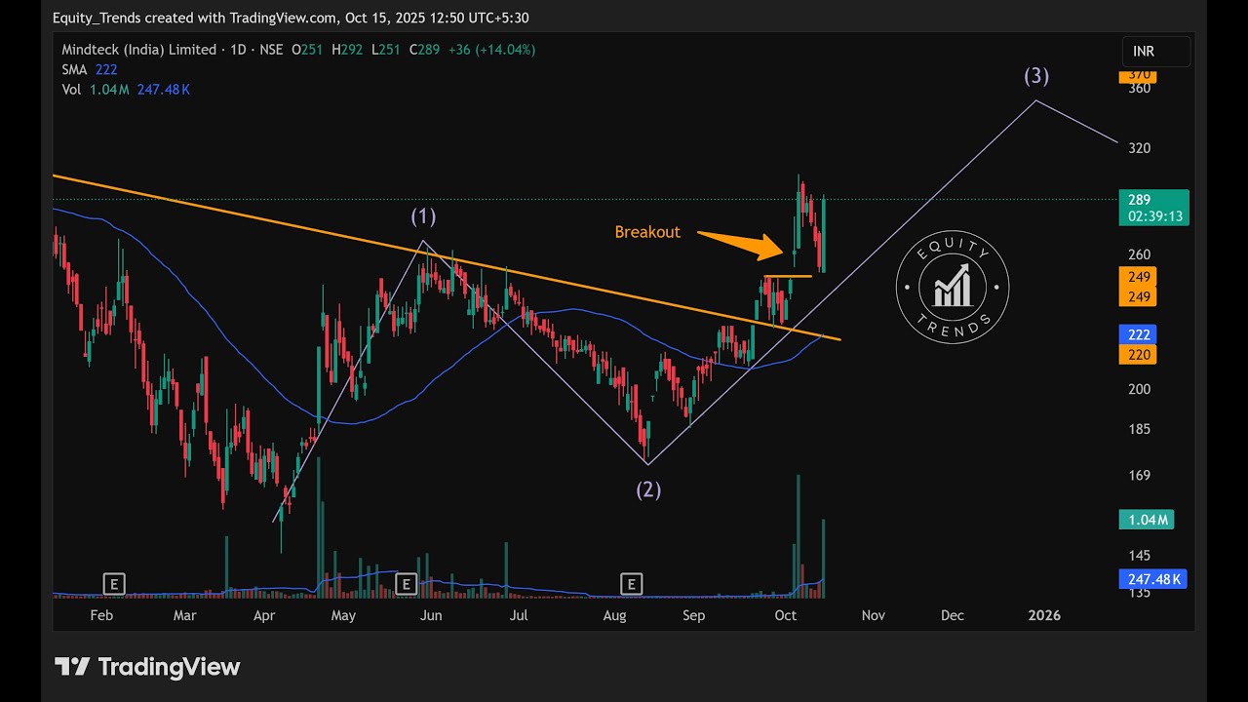Click the Sep label on the time axis
Screen dimensions: 1248x702
pyautogui.click(x=693, y=615)
